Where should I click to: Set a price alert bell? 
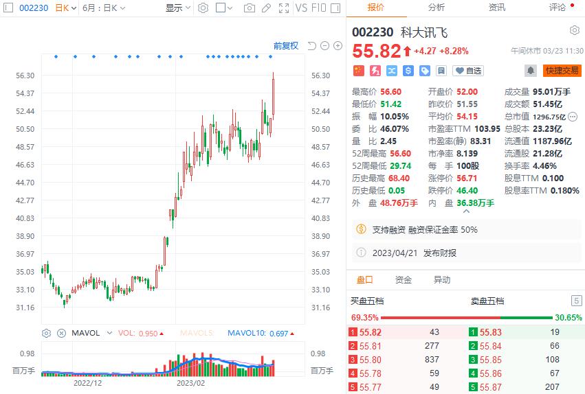point(531,71)
